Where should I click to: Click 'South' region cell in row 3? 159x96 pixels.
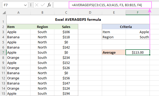(x=42, y=32)
